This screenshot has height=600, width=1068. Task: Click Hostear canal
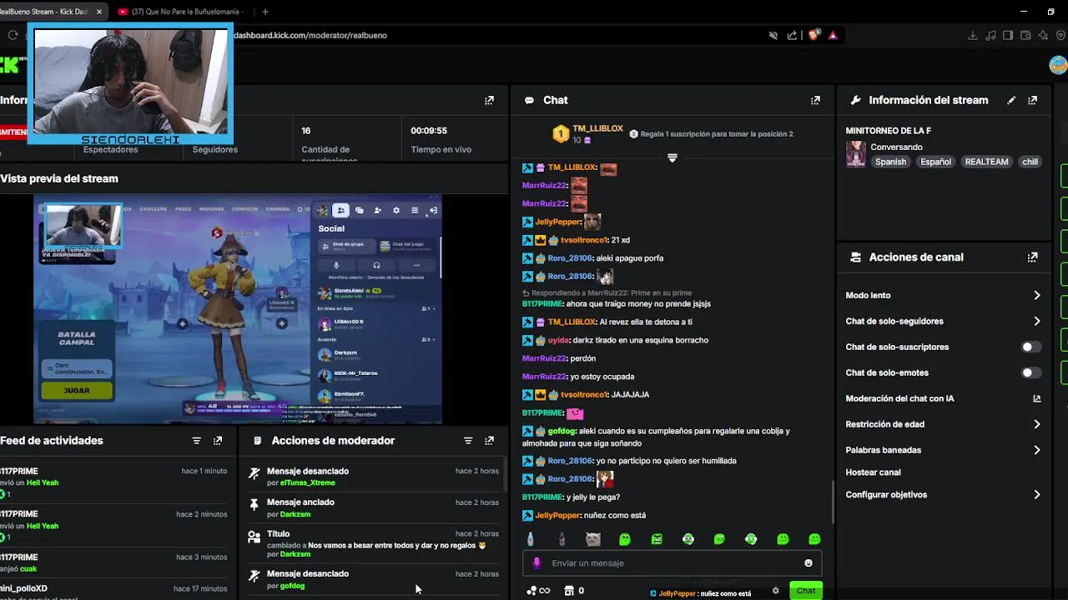tap(873, 472)
